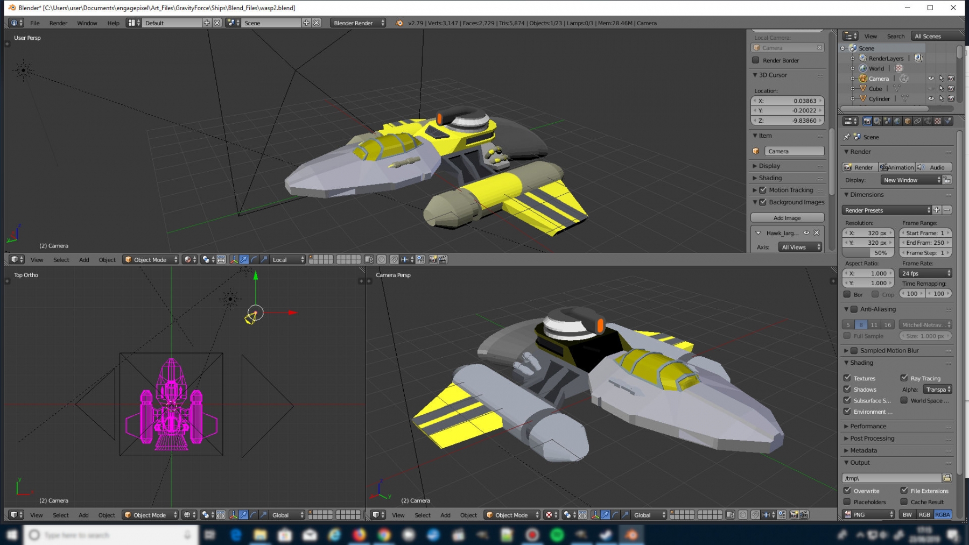Open the World properties tab icon
This screenshot has width=969, height=545.
tap(897, 121)
